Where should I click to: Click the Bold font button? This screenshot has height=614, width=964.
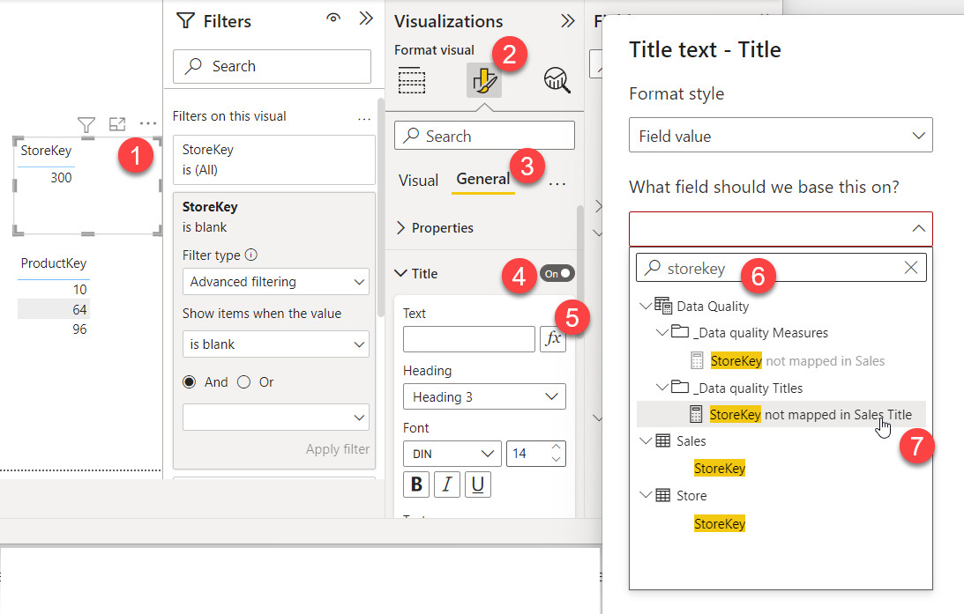coord(416,485)
